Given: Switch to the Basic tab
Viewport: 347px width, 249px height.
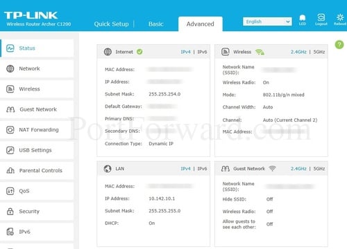Looking at the screenshot, I should click(x=156, y=24).
